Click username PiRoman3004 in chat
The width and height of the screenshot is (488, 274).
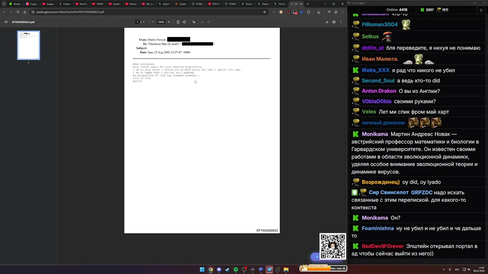380,25
